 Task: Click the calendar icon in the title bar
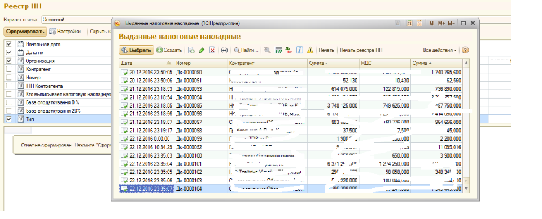(419, 23)
